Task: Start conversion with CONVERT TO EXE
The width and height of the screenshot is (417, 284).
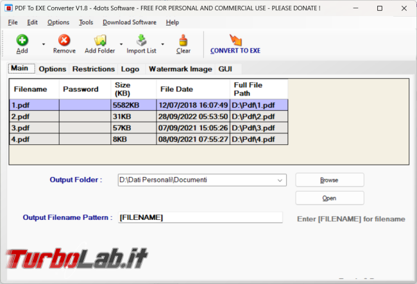Action: tap(235, 44)
